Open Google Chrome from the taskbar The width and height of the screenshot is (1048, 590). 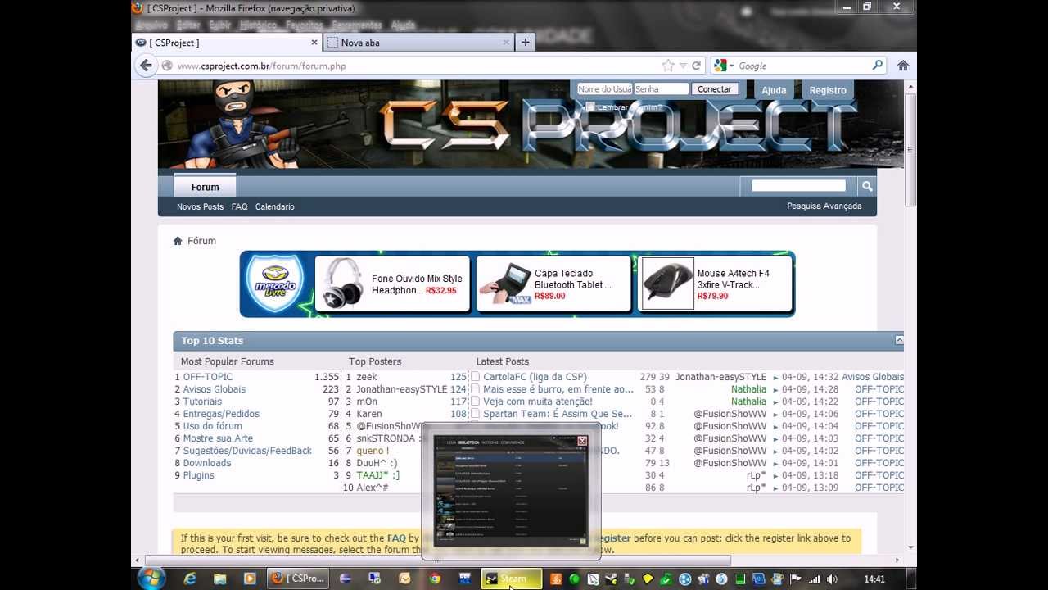[x=435, y=579]
